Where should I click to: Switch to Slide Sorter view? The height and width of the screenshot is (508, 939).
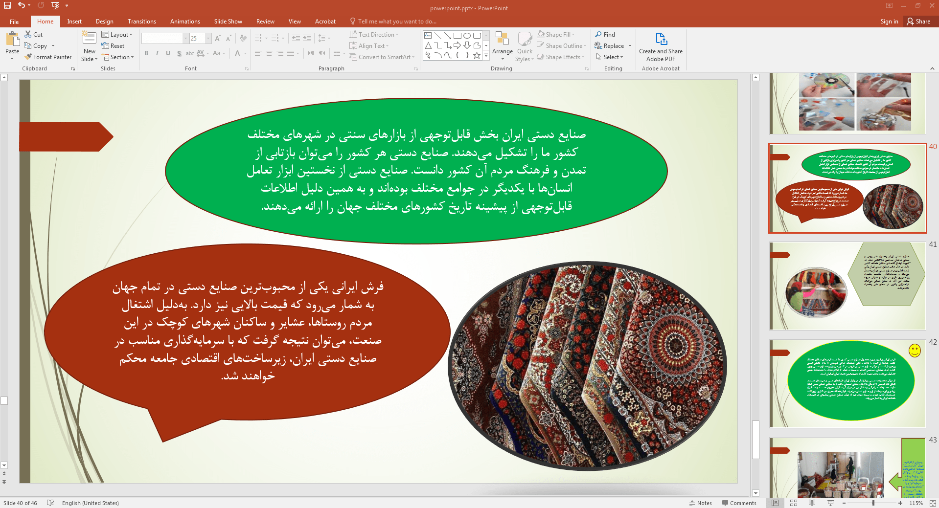point(794,503)
